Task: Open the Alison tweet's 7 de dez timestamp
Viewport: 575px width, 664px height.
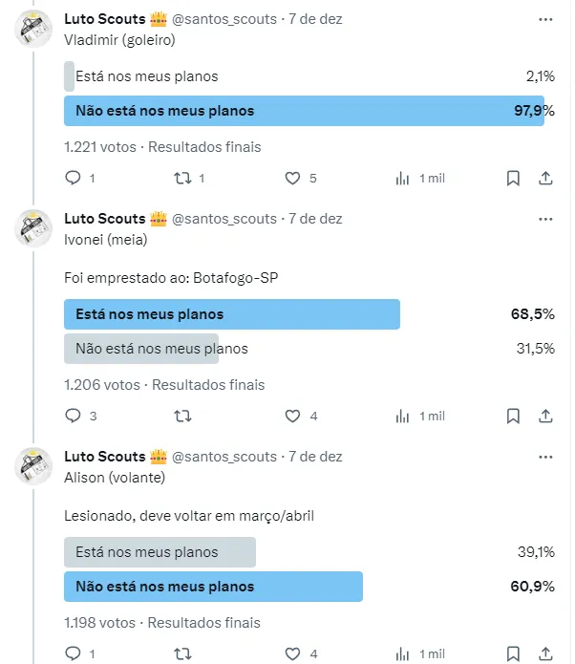Action: pyautogui.click(x=315, y=457)
